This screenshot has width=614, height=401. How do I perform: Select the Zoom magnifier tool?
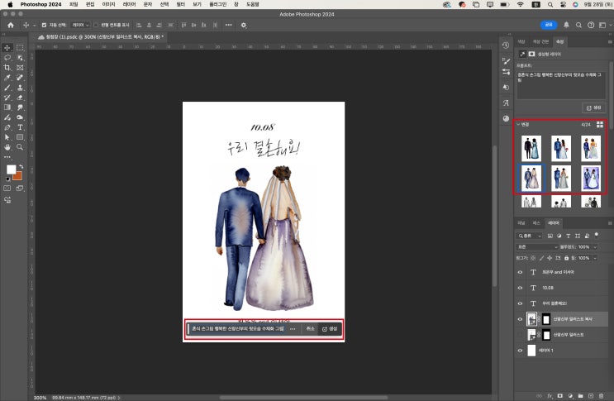click(x=20, y=147)
